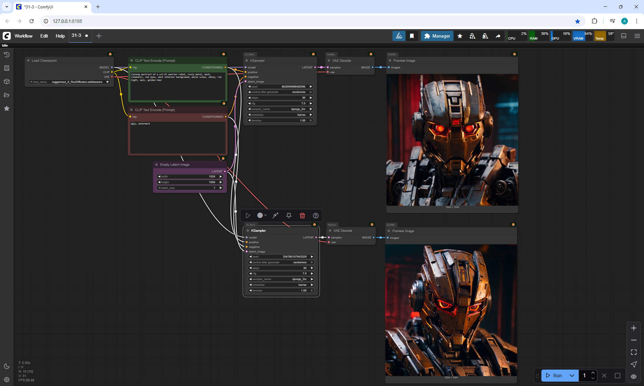This screenshot has height=386, width=644.
Task: Toggle link visibility with the eye icon
Action: [634, 377]
